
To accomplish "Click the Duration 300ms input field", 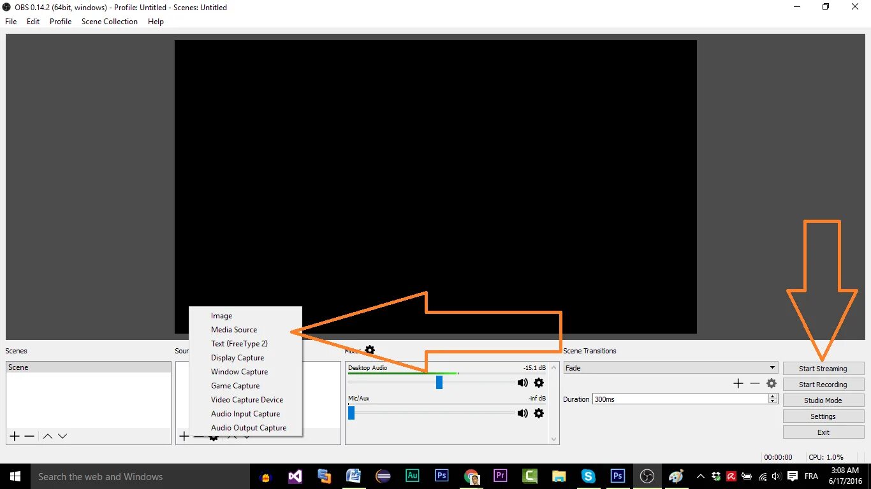I will tap(680, 399).
